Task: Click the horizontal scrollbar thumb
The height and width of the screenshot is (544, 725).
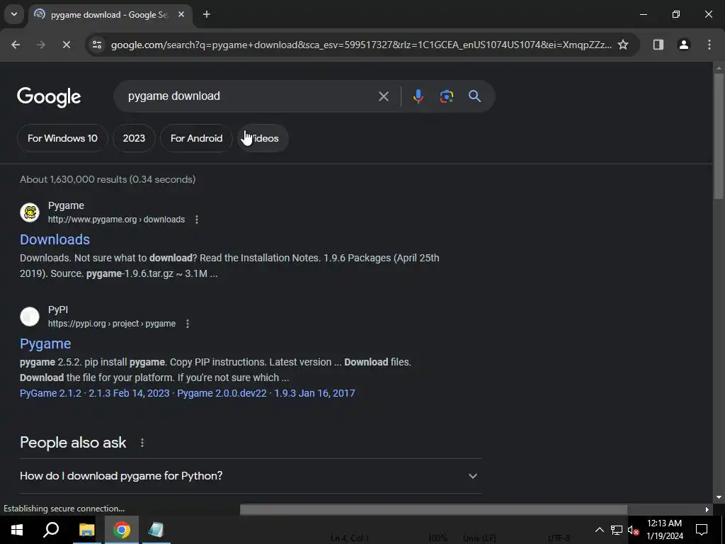Action: pos(433,509)
